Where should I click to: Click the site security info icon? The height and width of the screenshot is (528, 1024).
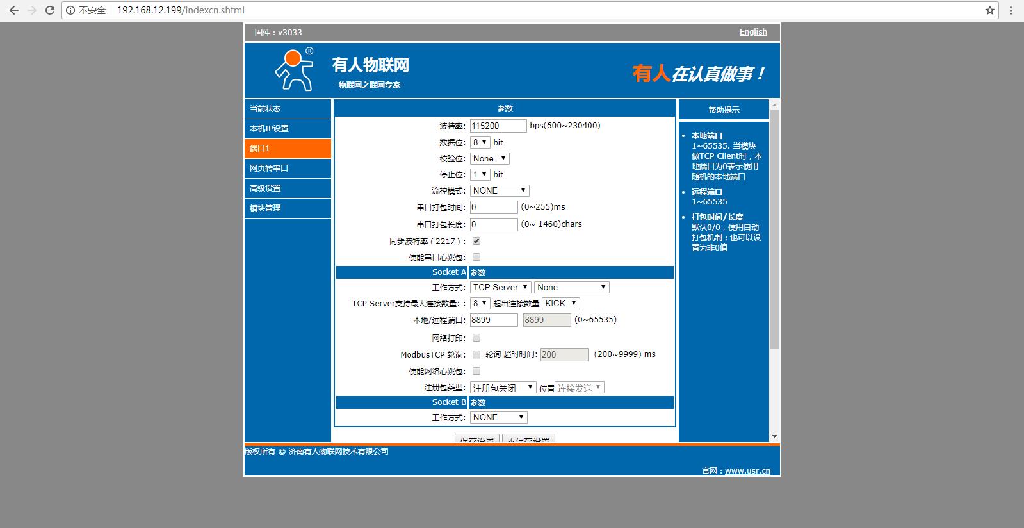click(x=71, y=10)
